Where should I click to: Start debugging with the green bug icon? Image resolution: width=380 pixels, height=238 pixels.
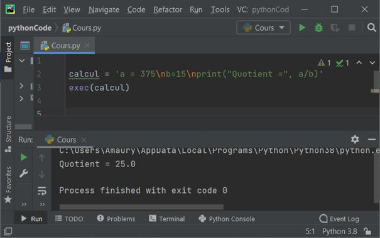click(318, 28)
